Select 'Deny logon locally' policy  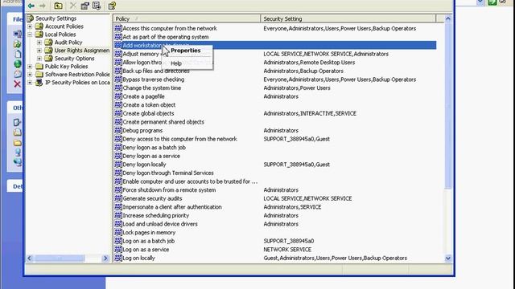[144, 165]
